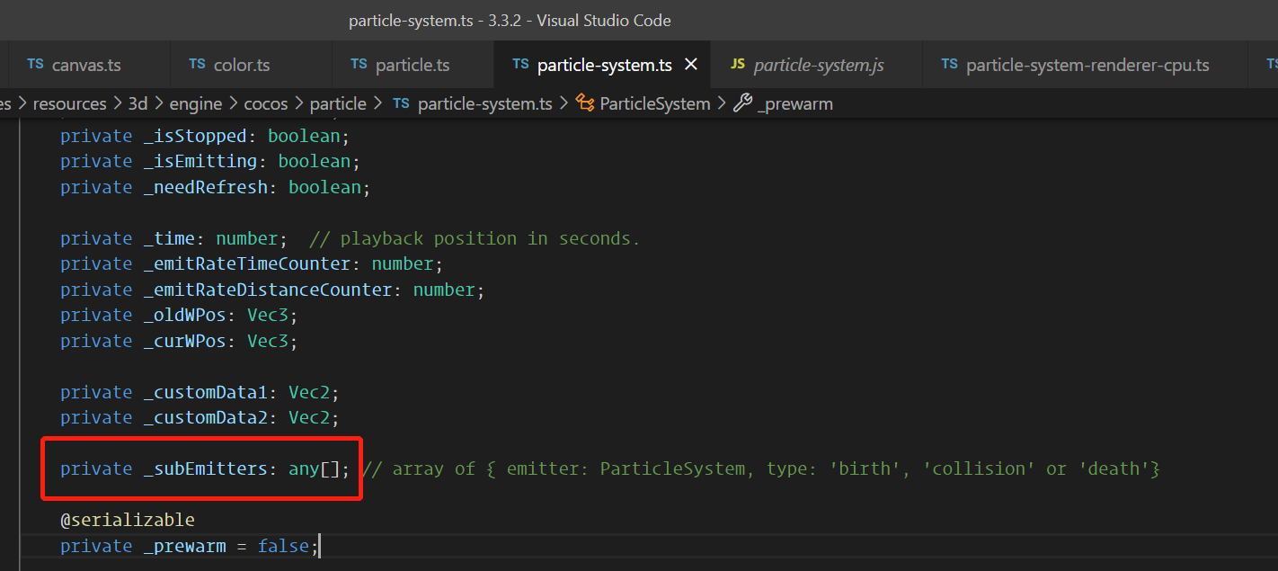Expand the engine breadcrumb folder
This screenshot has height=571, width=1278.
click(195, 104)
